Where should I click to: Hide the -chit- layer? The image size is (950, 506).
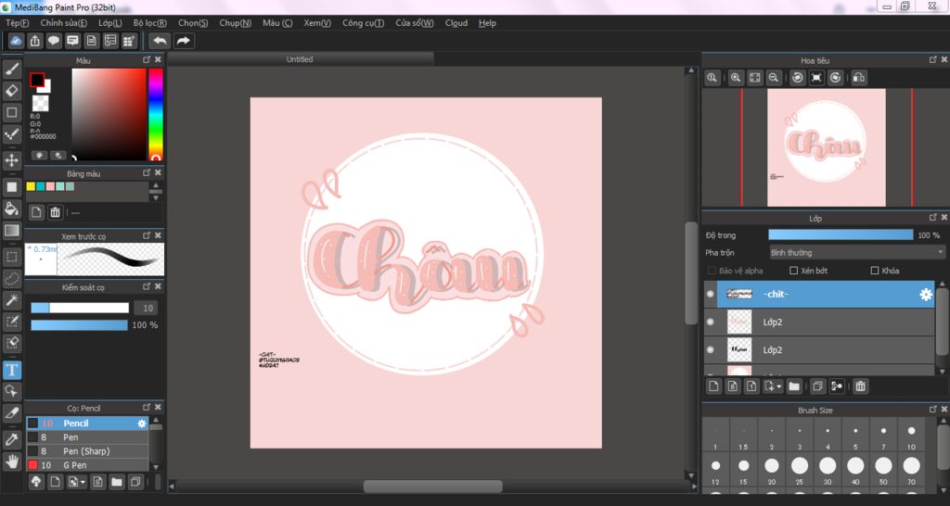(711, 294)
